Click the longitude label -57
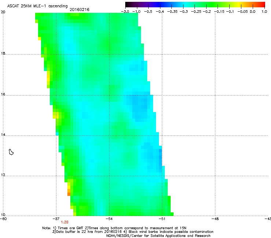 (x=56, y=219)
